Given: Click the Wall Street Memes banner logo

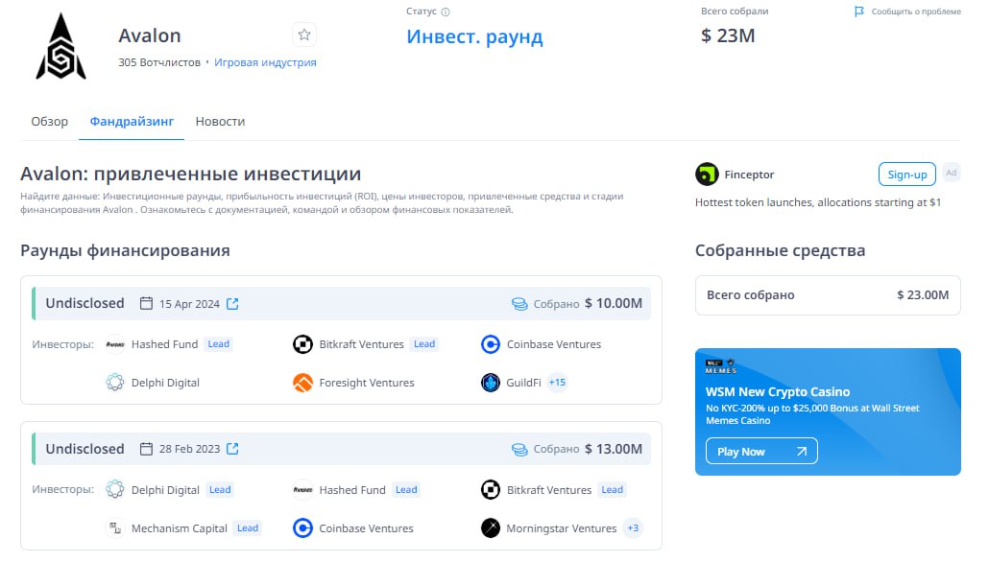Looking at the screenshot, I should (x=721, y=366).
